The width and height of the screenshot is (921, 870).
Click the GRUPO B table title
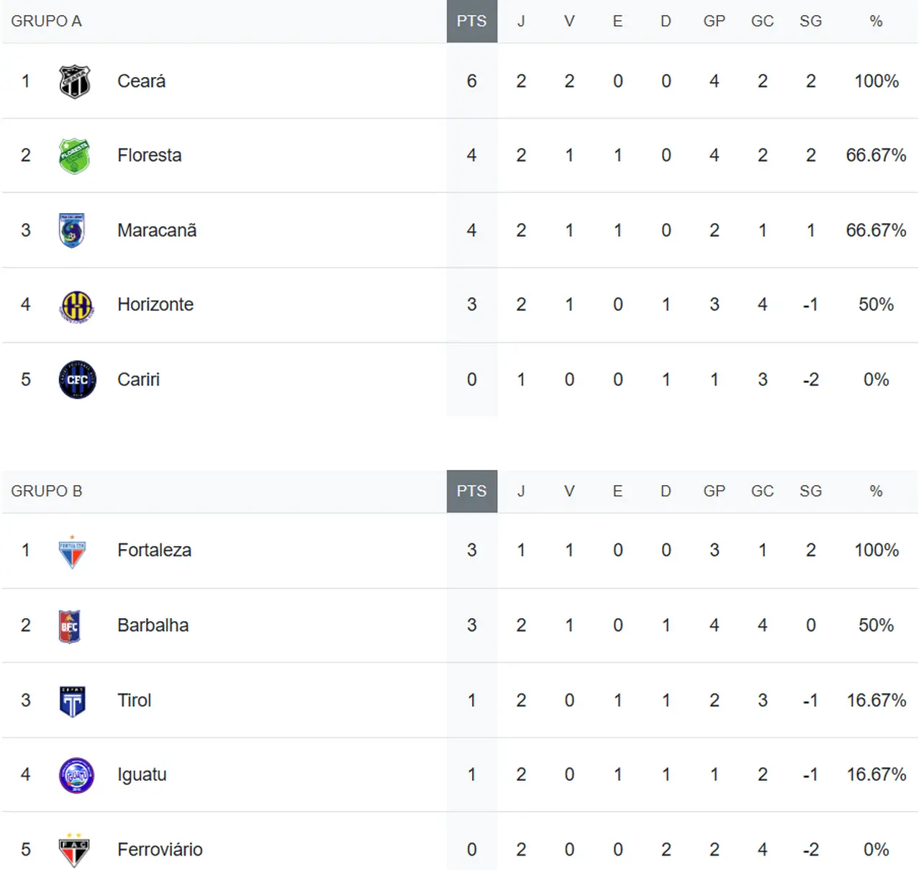tap(47, 491)
